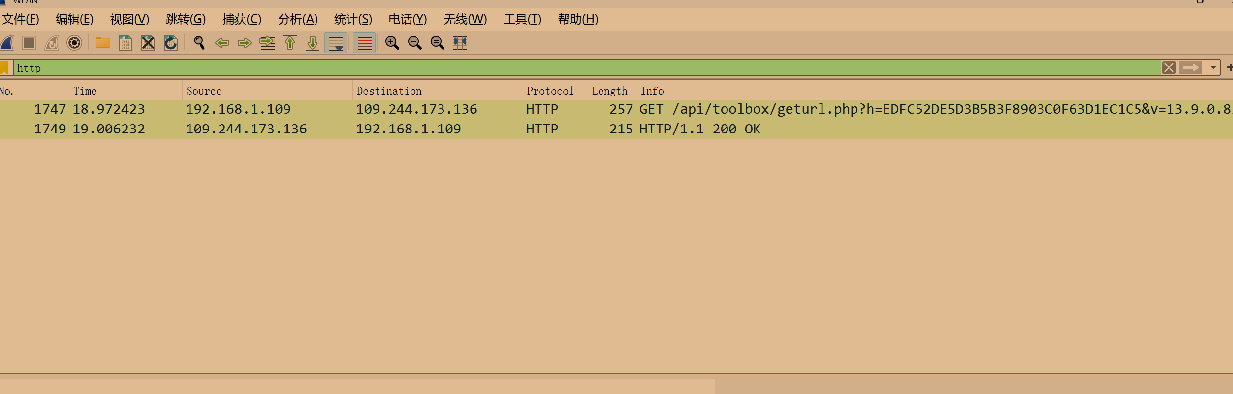Save the capture file
This screenshot has width=1233, height=394.
[126, 43]
